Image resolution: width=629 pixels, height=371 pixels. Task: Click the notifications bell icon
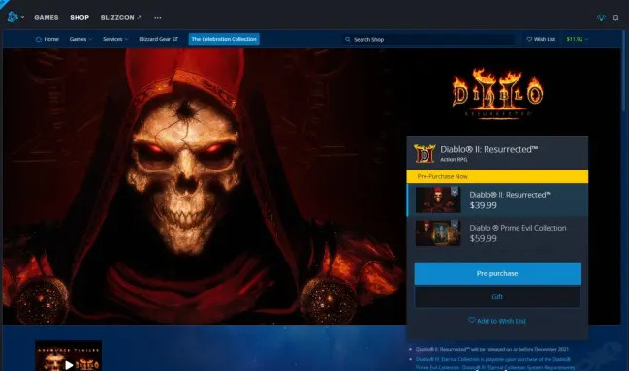click(615, 17)
